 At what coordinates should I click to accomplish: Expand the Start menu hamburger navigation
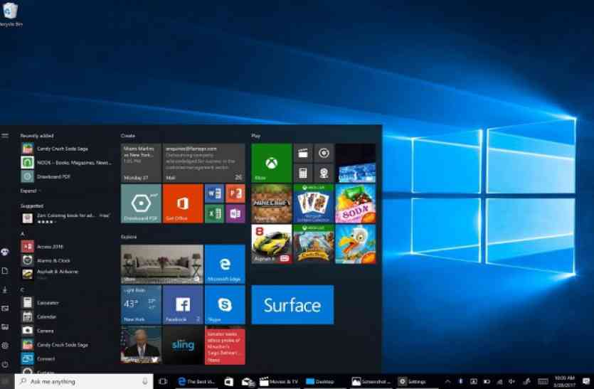tap(5, 135)
